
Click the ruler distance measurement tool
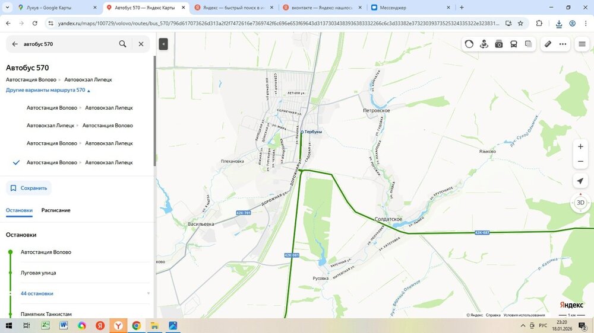point(548,44)
